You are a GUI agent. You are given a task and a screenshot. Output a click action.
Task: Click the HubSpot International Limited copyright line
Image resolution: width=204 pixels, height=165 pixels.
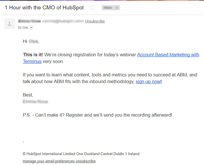pos(81,154)
